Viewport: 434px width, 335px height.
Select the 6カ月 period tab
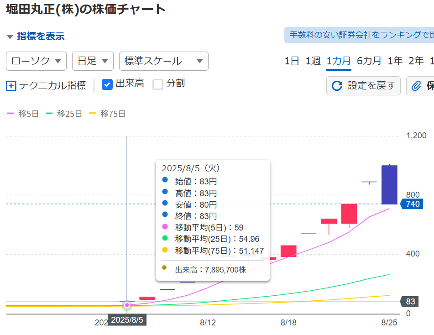[369, 61]
